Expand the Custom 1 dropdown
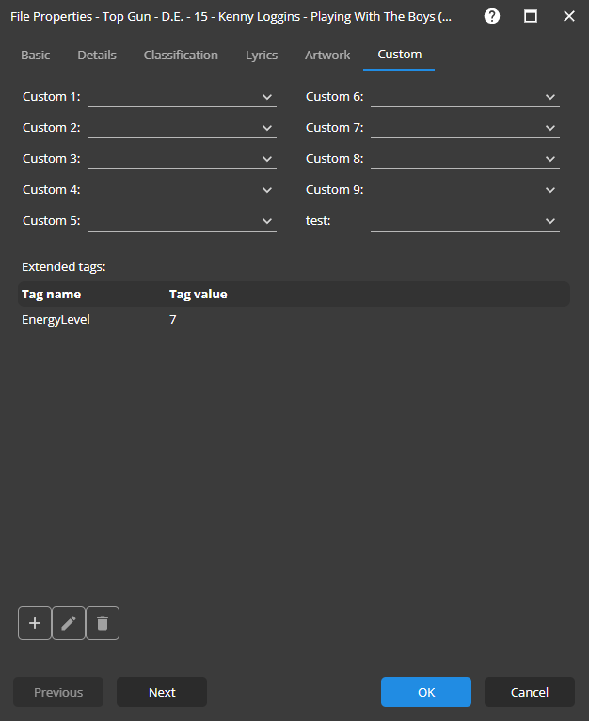The height and width of the screenshot is (721, 589). click(267, 97)
